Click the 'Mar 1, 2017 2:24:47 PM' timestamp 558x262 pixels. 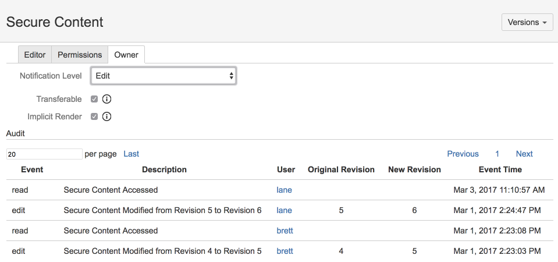[x=497, y=210]
